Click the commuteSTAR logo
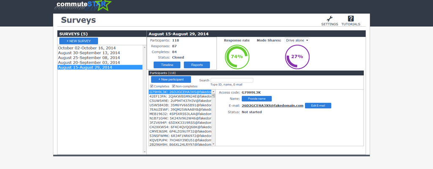433x169 pixels. [x=84, y=5]
